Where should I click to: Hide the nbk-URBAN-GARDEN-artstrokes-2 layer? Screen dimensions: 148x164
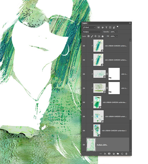[x=84, y=131]
